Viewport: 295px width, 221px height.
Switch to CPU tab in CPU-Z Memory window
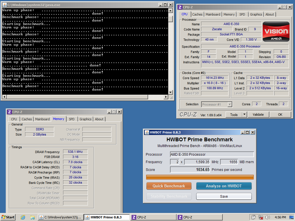click(x=14, y=119)
